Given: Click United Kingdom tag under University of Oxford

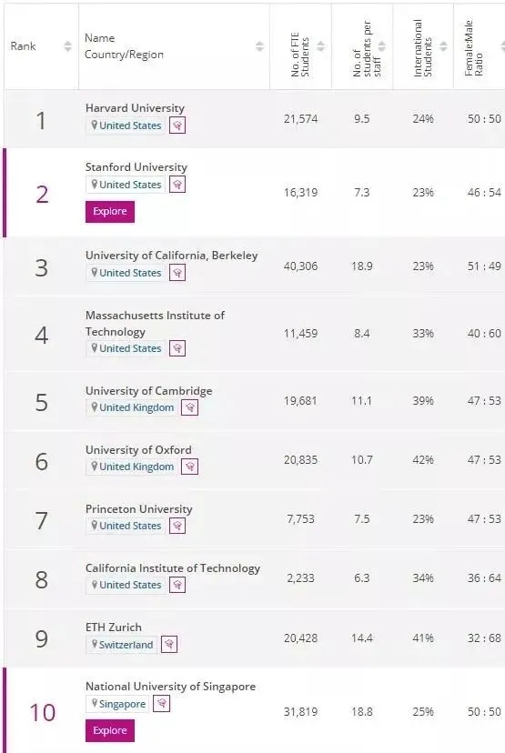Looking at the screenshot, I should 132,467.
